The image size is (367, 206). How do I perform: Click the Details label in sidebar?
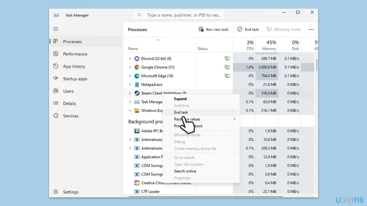coord(70,103)
